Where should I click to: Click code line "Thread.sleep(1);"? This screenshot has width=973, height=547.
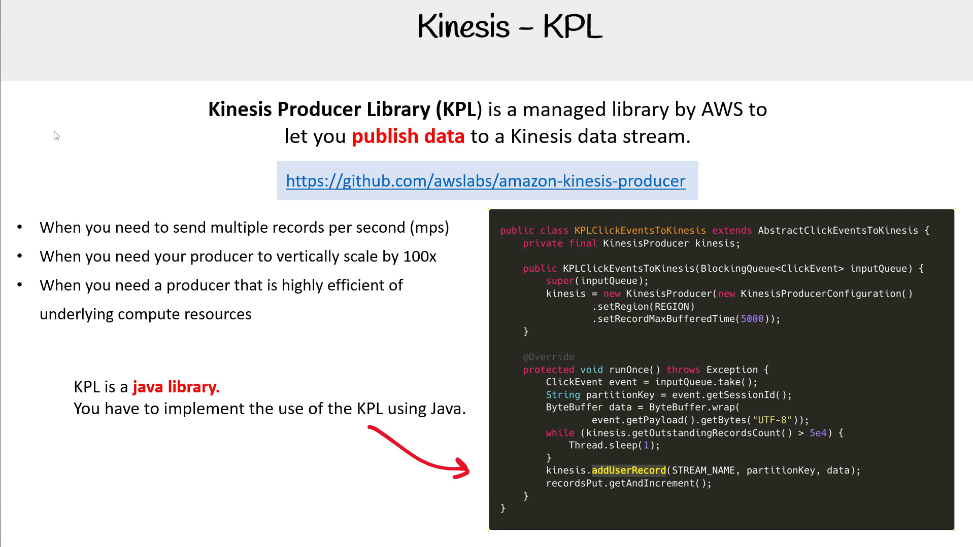point(614,445)
